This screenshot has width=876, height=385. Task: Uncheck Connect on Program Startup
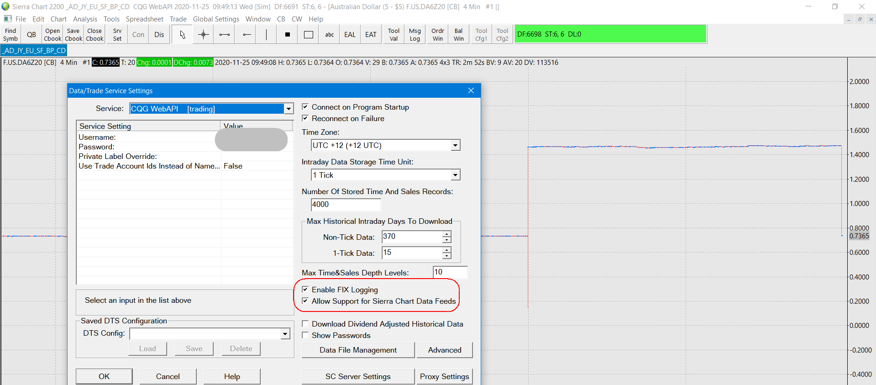[305, 107]
